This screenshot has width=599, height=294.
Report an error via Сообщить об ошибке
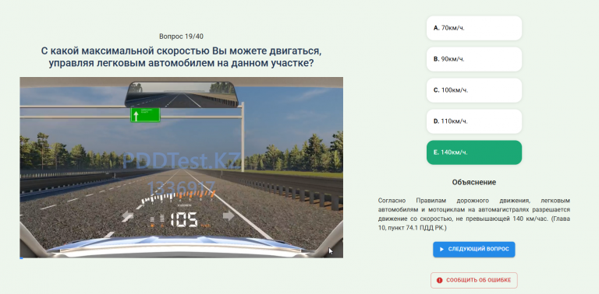(473, 280)
